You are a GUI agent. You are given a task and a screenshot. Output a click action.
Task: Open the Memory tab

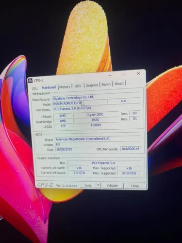[65, 87]
